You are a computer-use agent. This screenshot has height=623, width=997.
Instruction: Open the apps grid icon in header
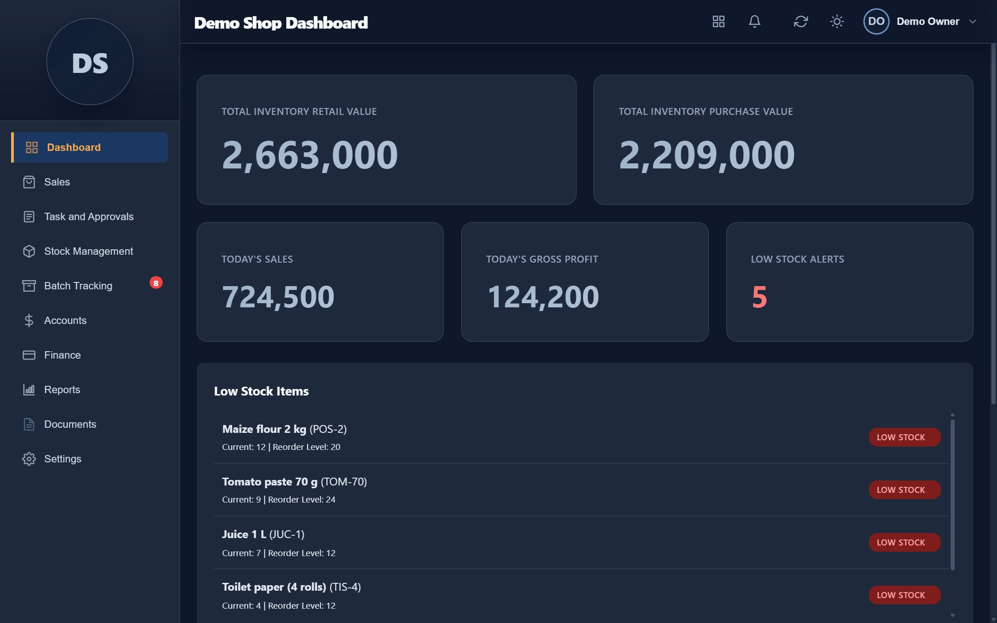click(x=719, y=22)
